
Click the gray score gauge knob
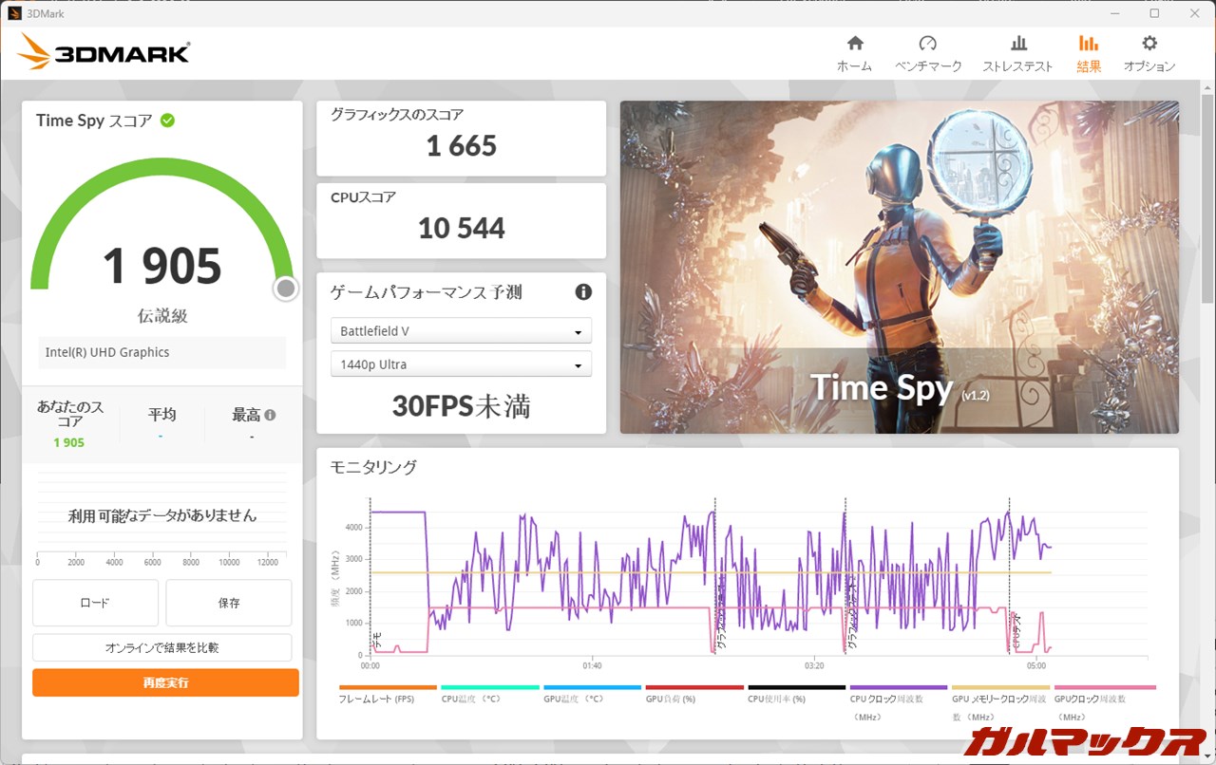click(x=286, y=289)
